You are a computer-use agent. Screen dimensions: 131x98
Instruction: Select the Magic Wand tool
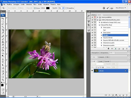pyautogui.click(x=3, y=27)
